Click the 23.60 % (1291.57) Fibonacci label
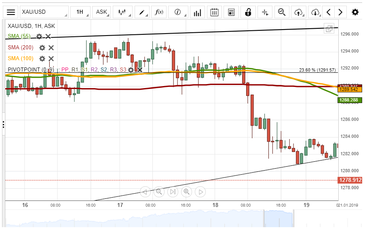This screenshot has height=230, width=365. [318, 70]
